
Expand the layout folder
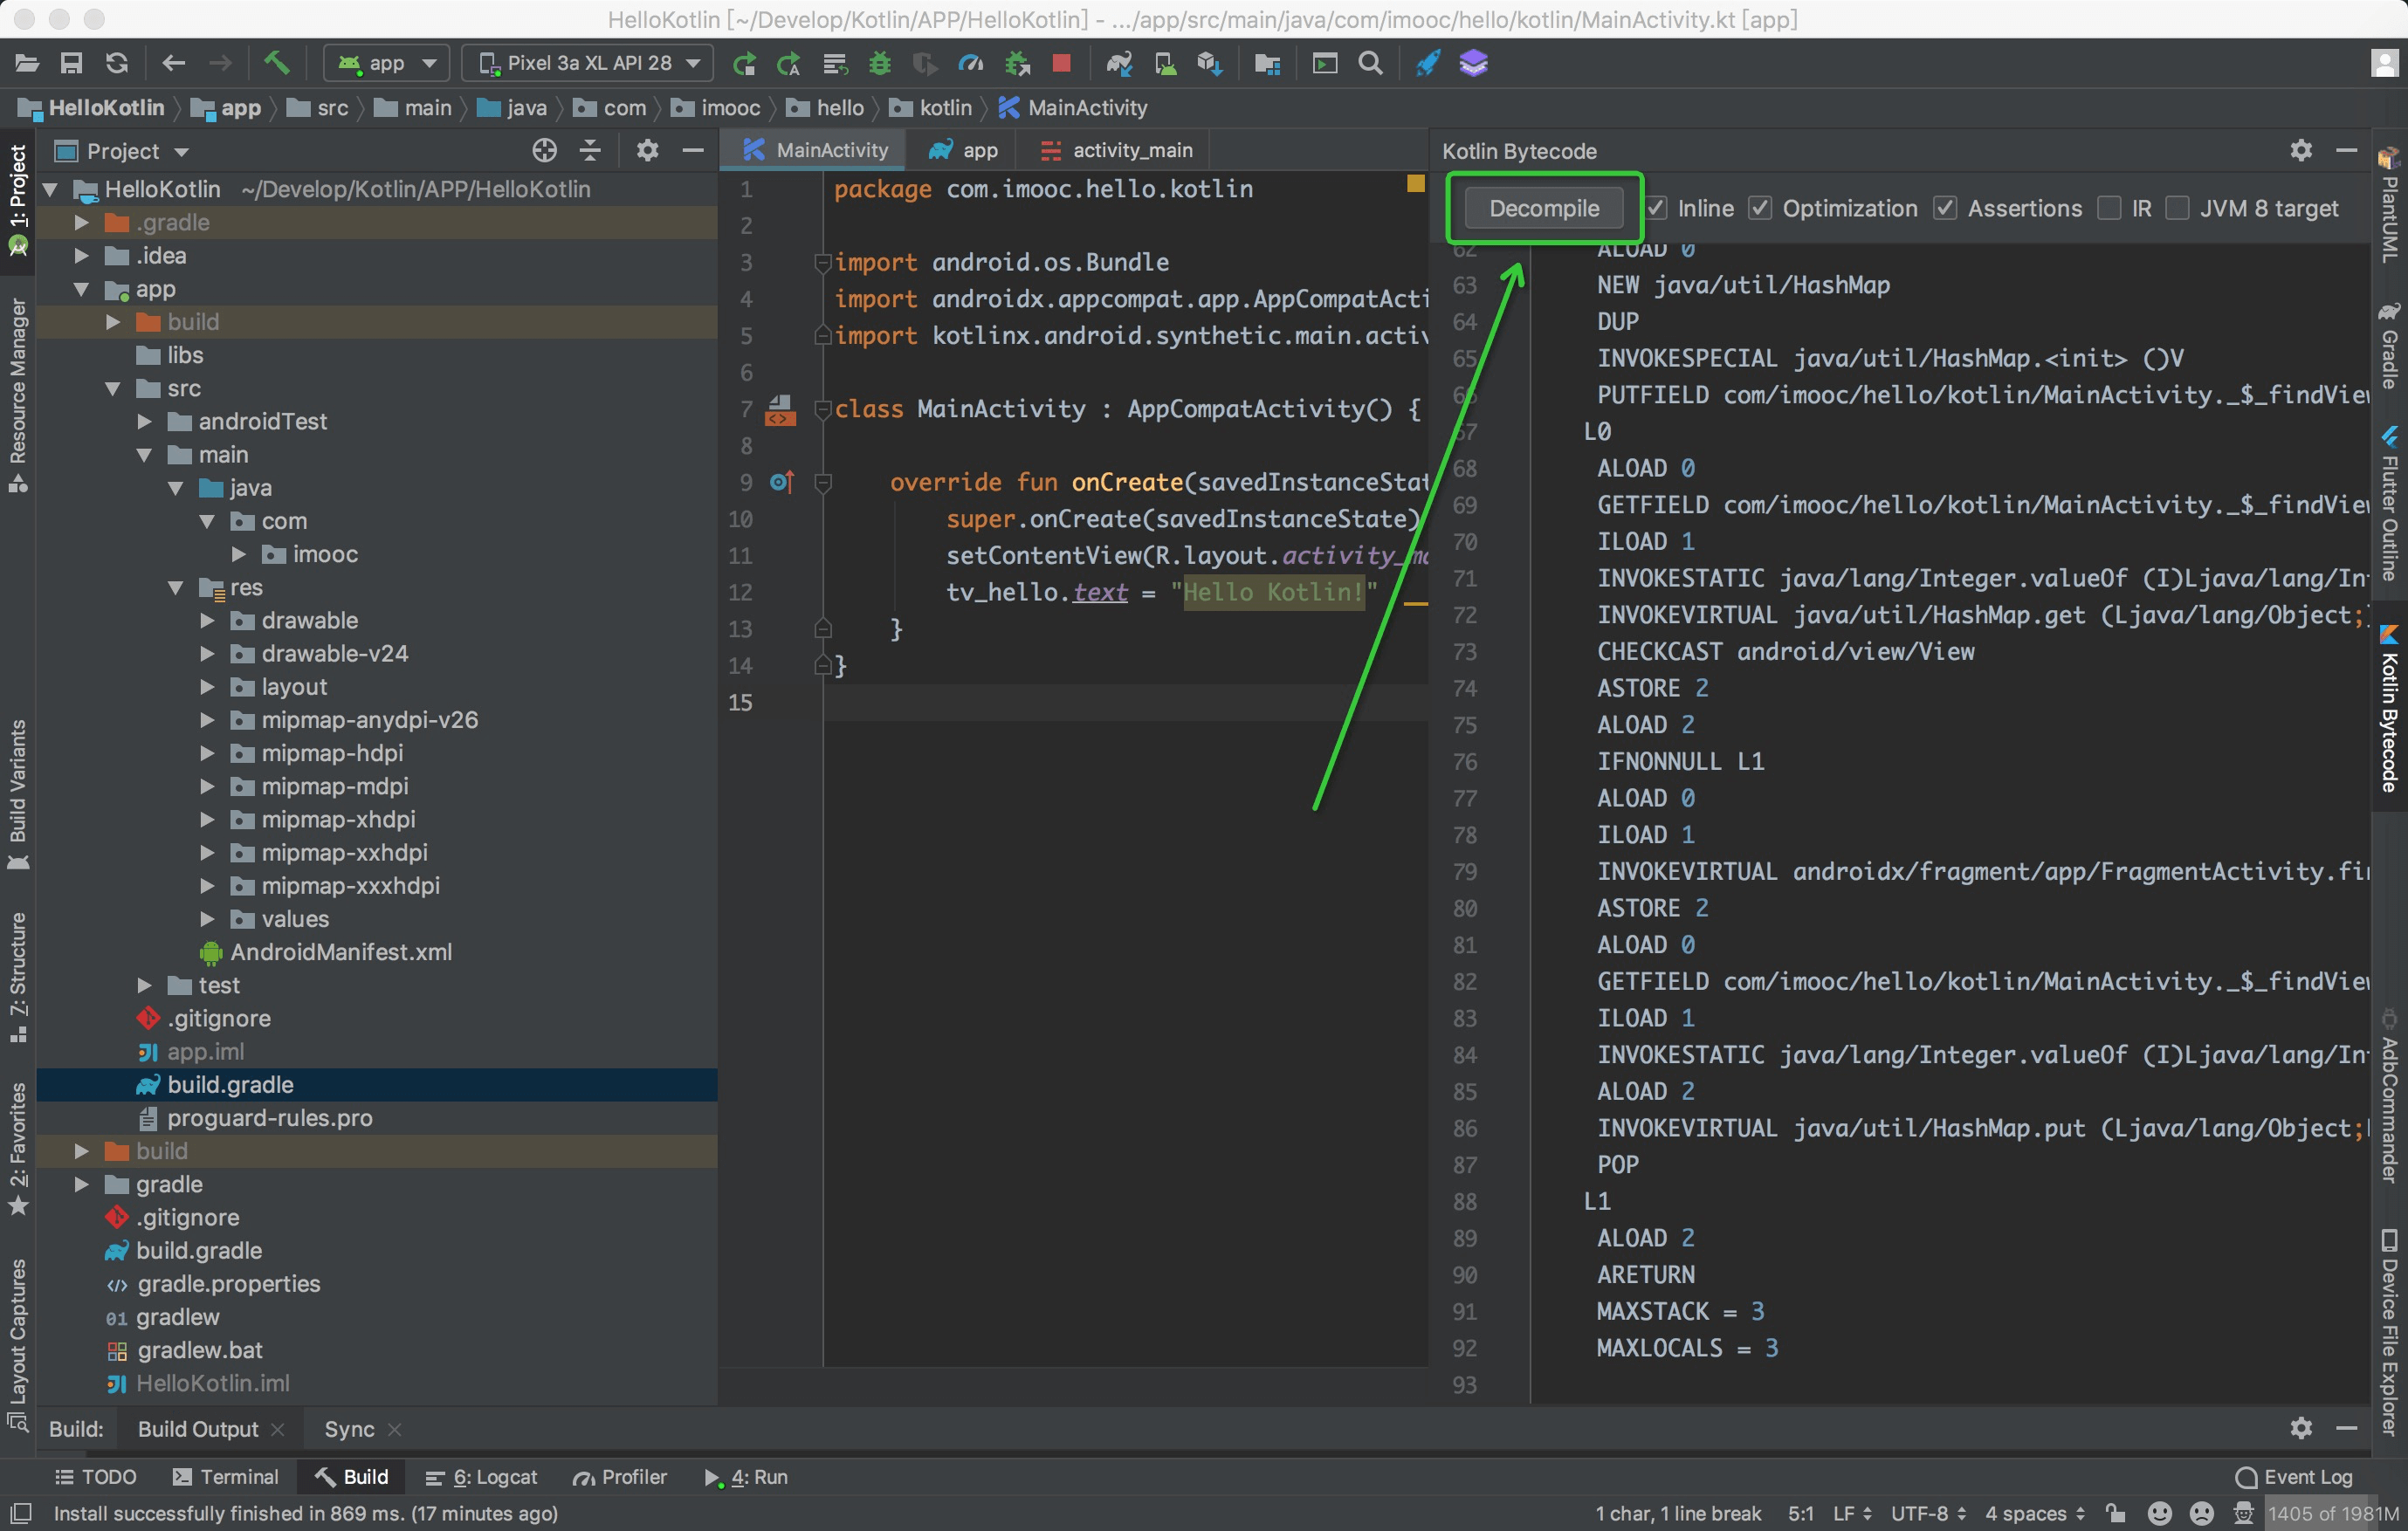(207, 687)
